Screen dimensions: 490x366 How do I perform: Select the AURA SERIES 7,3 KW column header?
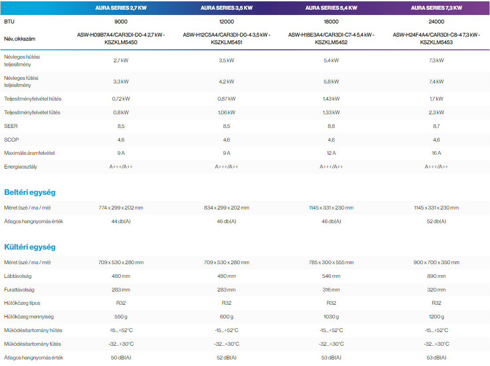pyautogui.click(x=436, y=8)
